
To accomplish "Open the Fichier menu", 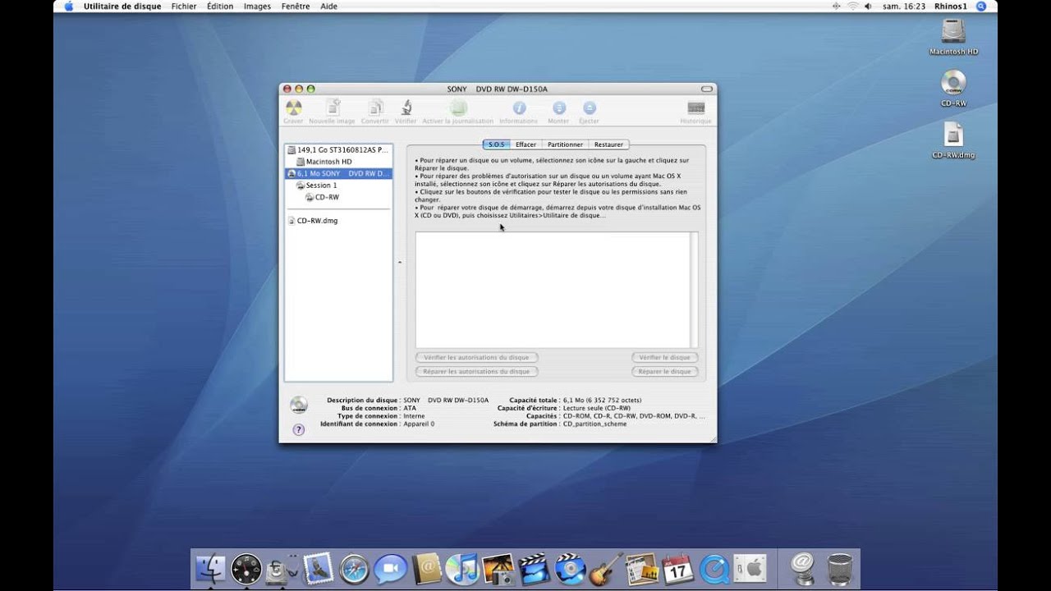I will pyautogui.click(x=184, y=6).
